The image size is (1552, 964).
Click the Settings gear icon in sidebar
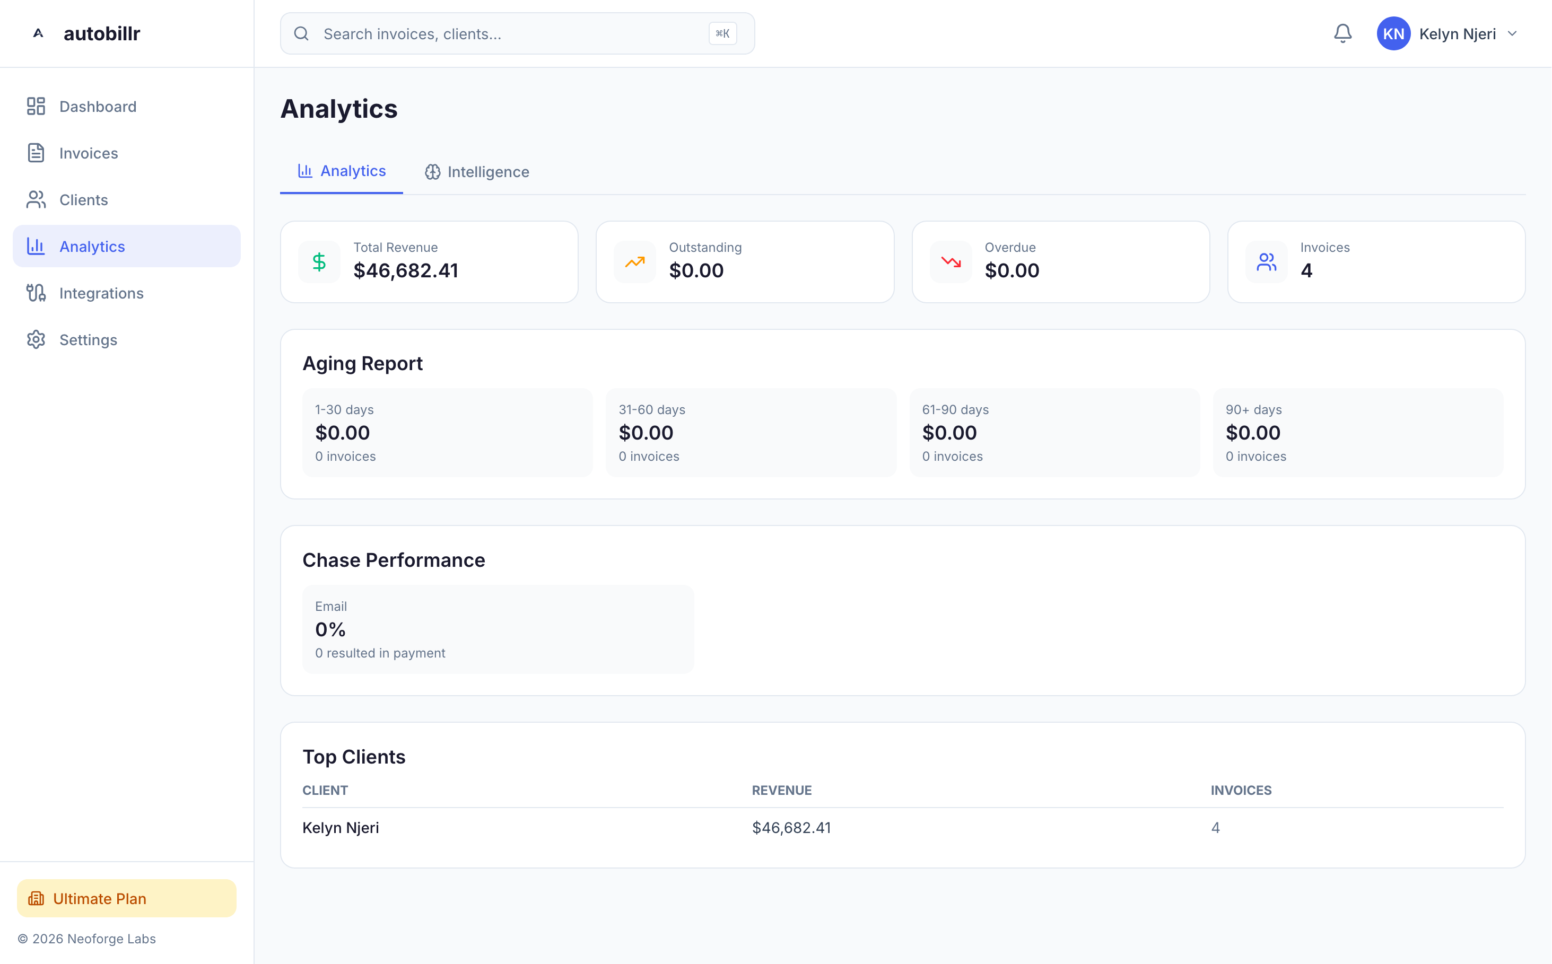pos(36,339)
